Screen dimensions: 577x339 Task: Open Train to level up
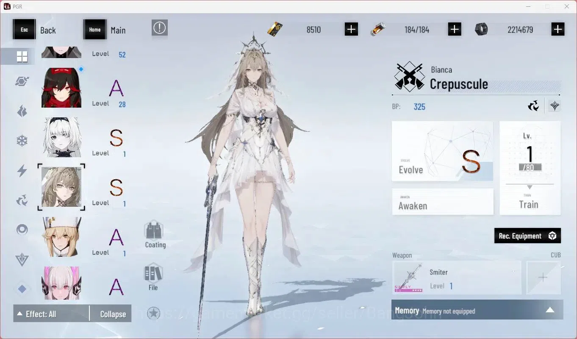pyautogui.click(x=530, y=168)
